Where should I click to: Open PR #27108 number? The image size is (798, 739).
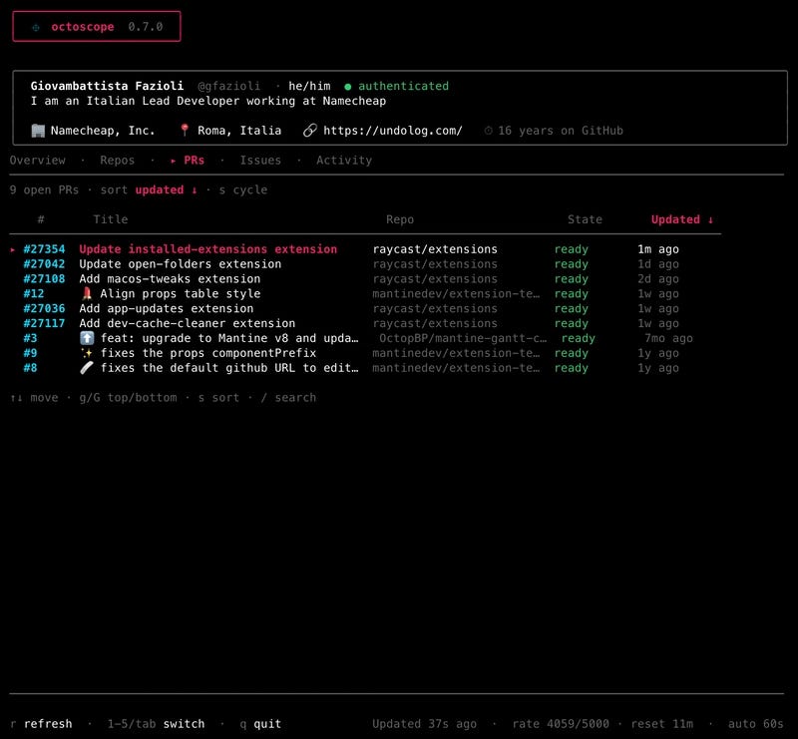click(x=44, y=279)
